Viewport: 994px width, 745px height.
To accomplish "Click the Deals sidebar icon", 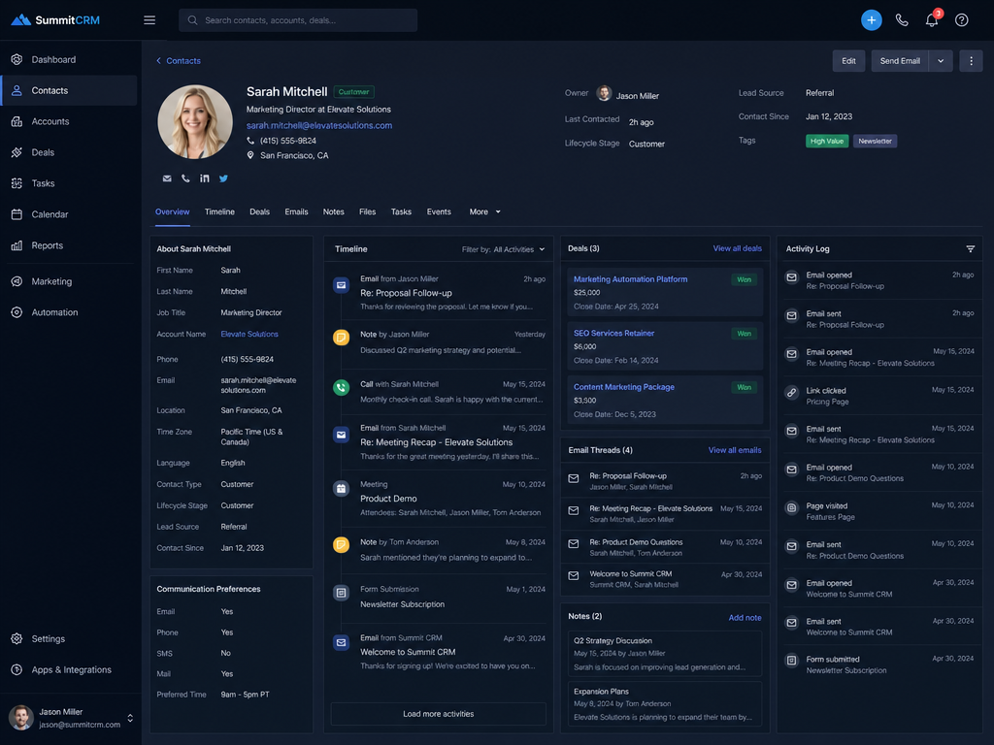I will [x=17, y=152].
